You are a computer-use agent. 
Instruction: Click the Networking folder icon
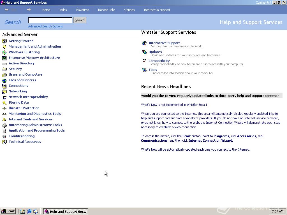point(4,92)
